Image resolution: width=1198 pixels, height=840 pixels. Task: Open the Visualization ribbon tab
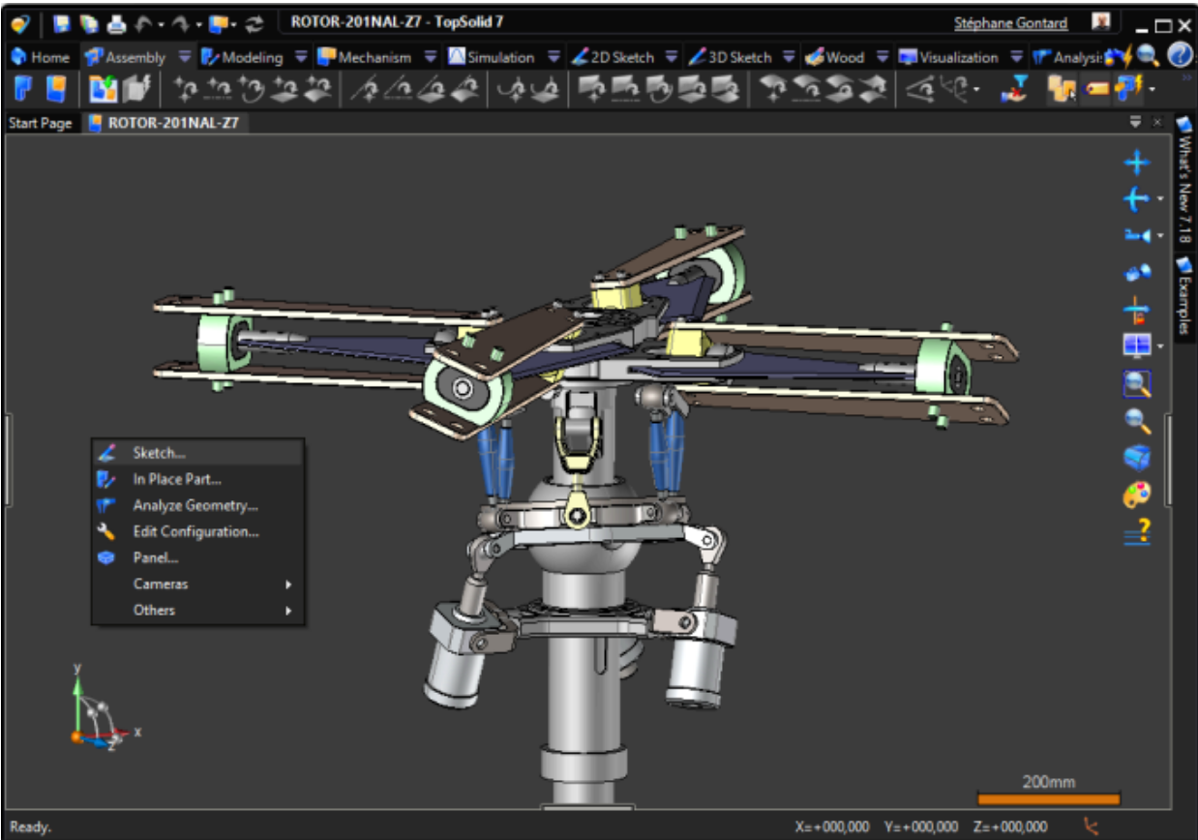pos(949,57)
